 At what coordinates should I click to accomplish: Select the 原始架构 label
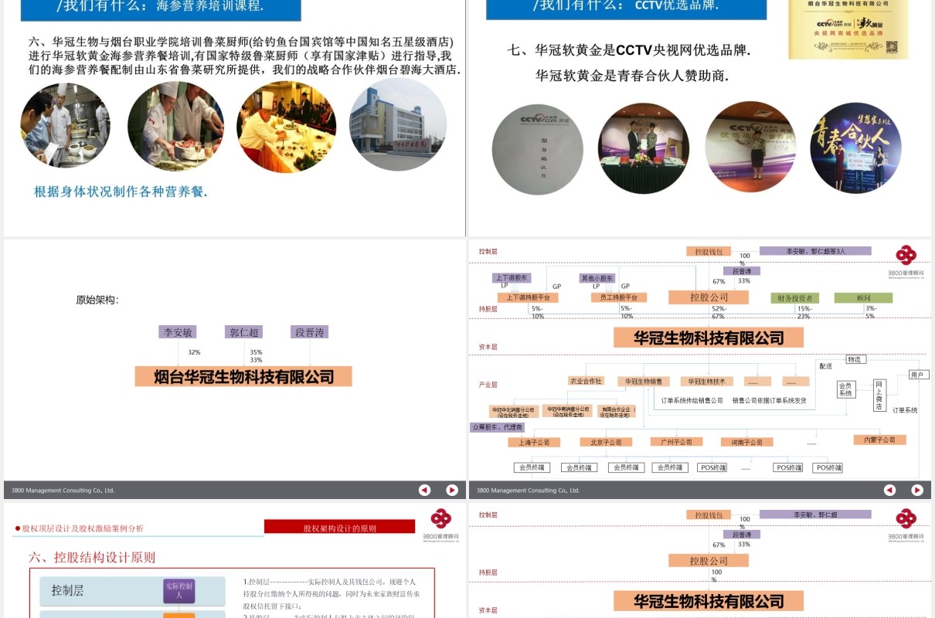tap(97, 300)
